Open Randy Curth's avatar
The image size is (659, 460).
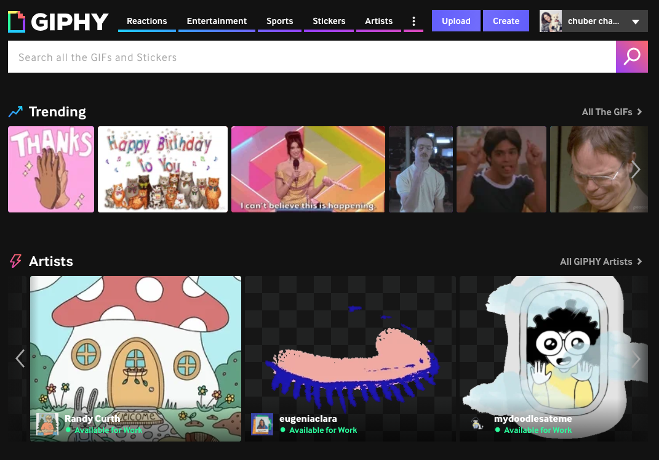point(47,424)
